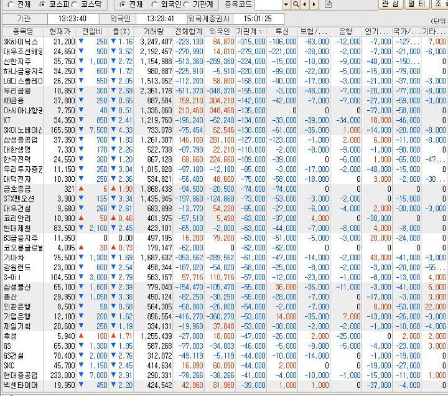The width and height of the screenshot is (448, 396).
Task: Sort by the 보험 column header
Action: pos(314,32)
